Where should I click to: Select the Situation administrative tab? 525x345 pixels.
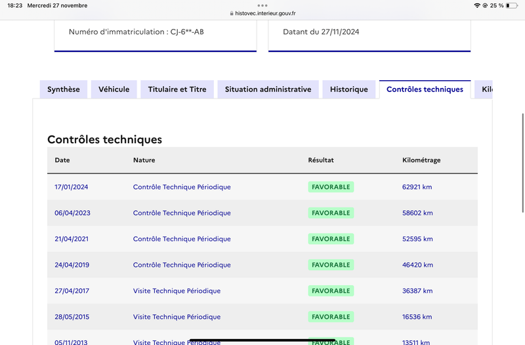268,89
